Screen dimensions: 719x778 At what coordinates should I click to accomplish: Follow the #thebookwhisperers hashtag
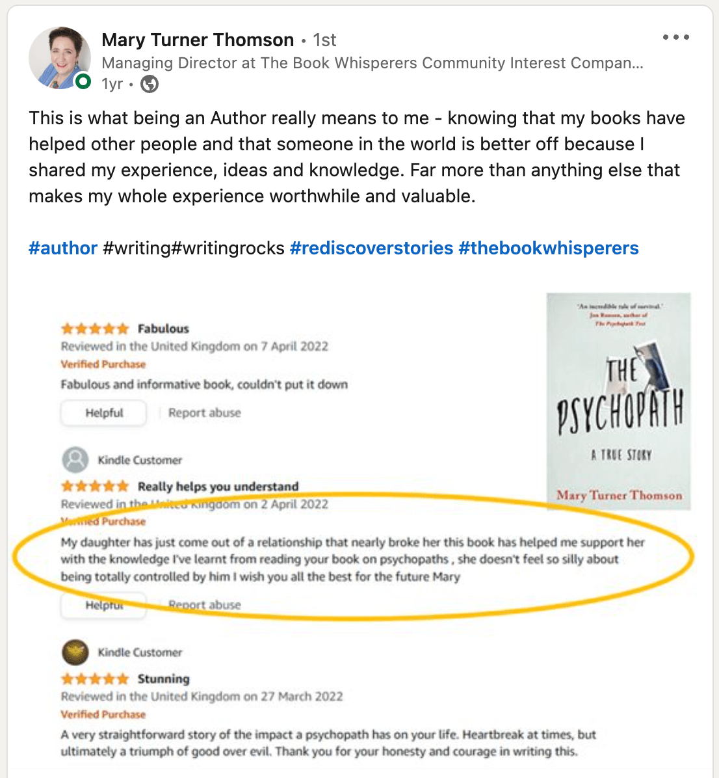(x=548, y=248)
